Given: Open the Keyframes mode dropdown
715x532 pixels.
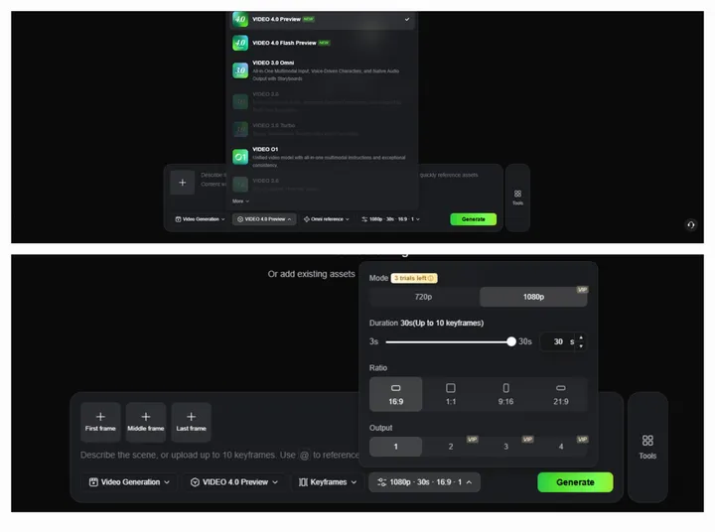Looking at the screenshot, I should pyautogui.click(x=328, y=482).
